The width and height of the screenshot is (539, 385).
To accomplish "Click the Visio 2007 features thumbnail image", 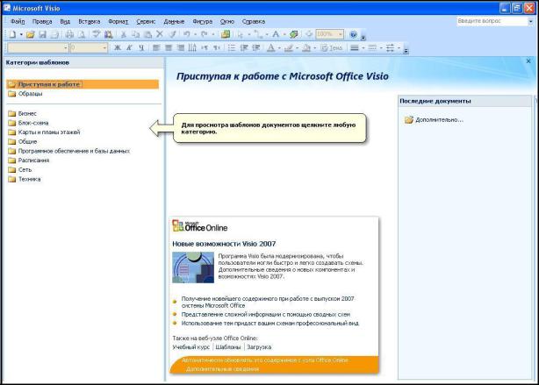I will coord(193,267).
